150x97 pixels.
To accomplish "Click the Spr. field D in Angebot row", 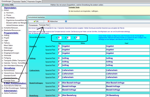I will 60,46.
